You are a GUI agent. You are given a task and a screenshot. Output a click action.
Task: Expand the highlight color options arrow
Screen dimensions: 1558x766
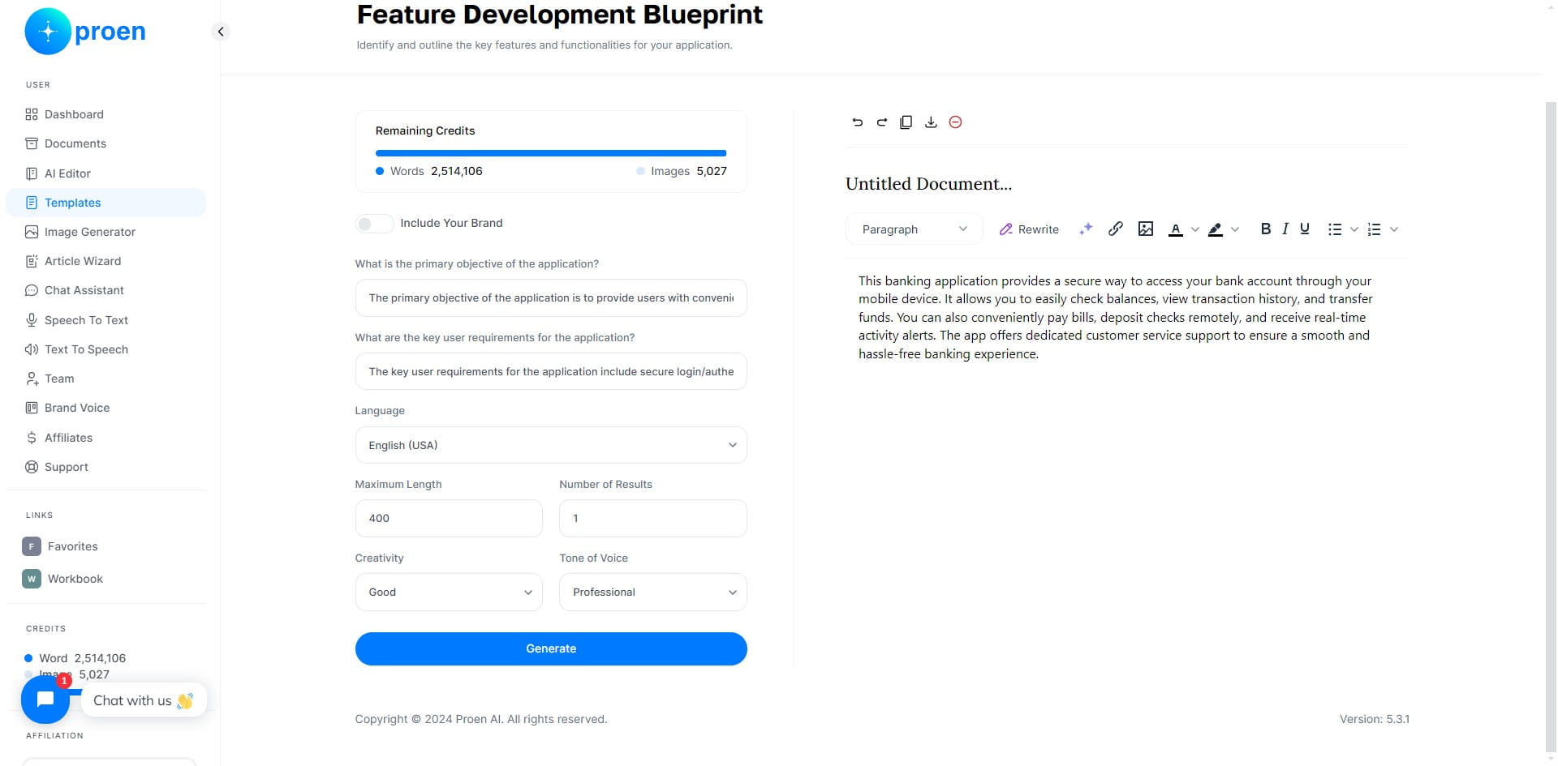[x=1235, y=229]
